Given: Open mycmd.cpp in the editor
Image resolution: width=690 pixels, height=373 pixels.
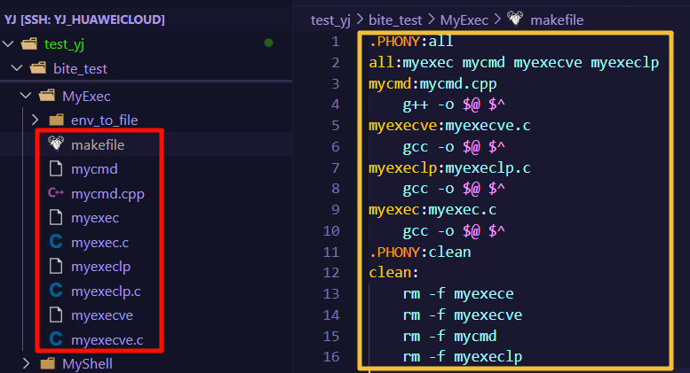Looking at the screenshot, I should click(107, 194).
